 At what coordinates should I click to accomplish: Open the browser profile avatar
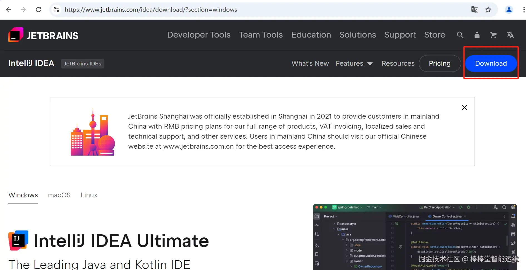click(x=509, y=10)
